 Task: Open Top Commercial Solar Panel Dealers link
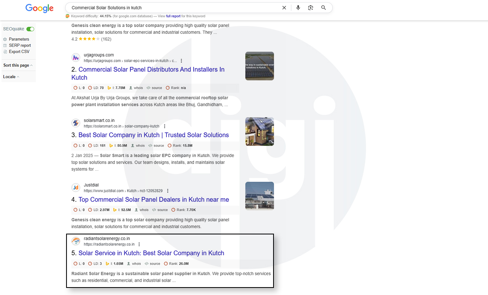point(153,199)
